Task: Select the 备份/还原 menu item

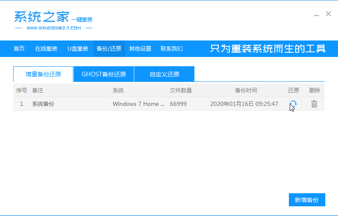Action: tap(109, 49)
